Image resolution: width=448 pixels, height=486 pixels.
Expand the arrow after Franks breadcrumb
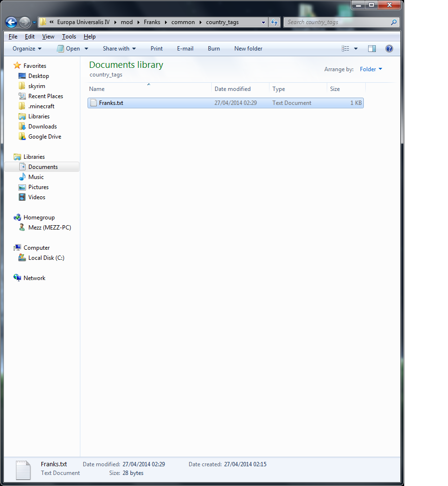(x=166, y=22)
